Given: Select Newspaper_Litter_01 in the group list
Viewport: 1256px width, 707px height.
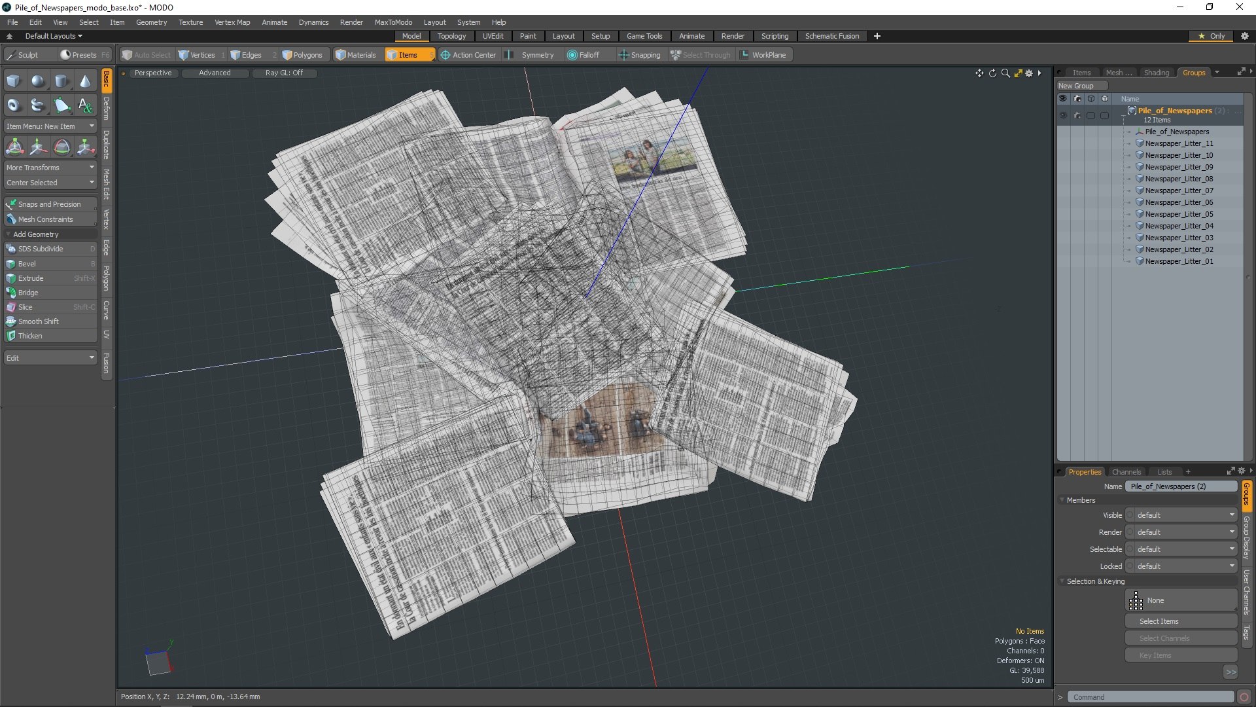Looking at the screenshot, I should point(1179,261).
